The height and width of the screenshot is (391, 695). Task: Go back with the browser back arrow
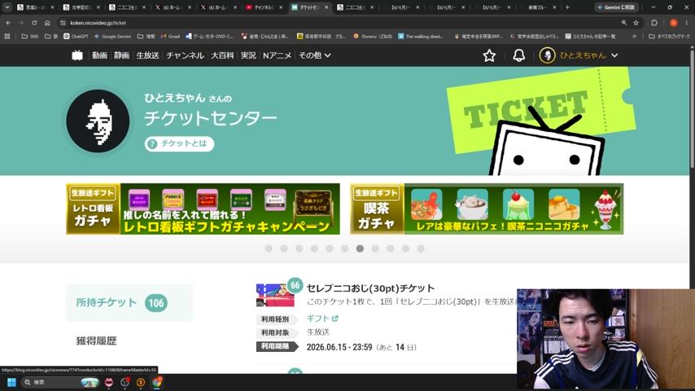coord(8,23)
